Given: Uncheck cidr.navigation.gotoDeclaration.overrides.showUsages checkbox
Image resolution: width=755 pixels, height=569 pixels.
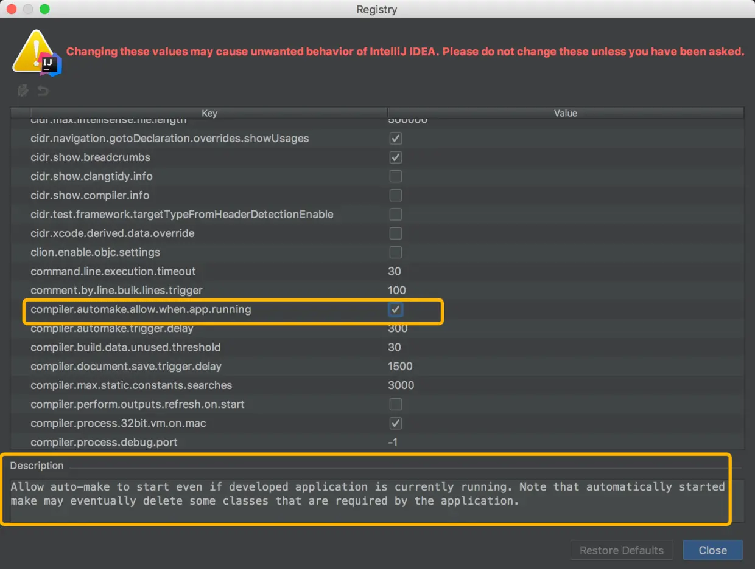Looking at the screenshot, I should click(x=396, y=138).
